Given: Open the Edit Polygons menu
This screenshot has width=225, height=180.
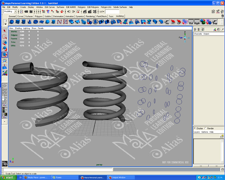Looking at the screenshot, I should [93, 7].
